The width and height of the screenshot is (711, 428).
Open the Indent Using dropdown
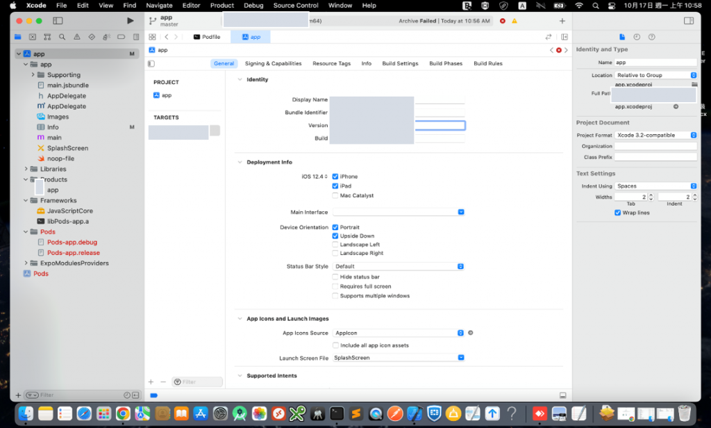click(x=655, y=186)
